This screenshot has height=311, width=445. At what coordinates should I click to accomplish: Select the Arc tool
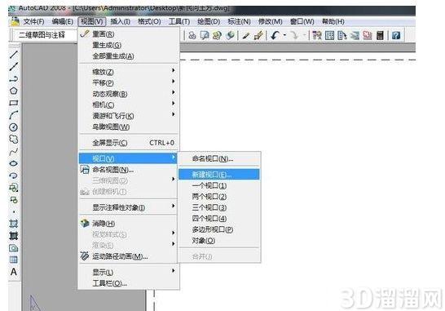[x=14, y=115]
